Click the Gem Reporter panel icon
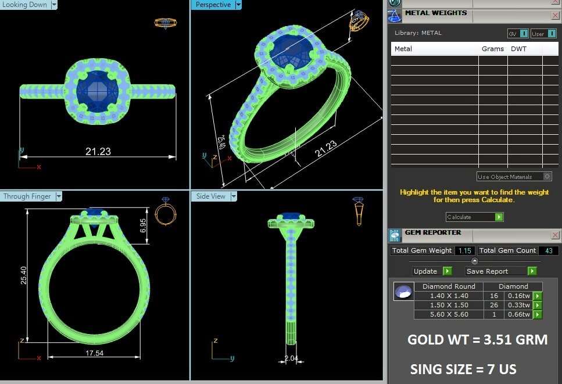 [395, 235]
